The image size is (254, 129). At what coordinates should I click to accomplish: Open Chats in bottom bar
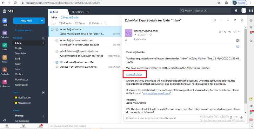pyautogui.click(x=7, y=126)
